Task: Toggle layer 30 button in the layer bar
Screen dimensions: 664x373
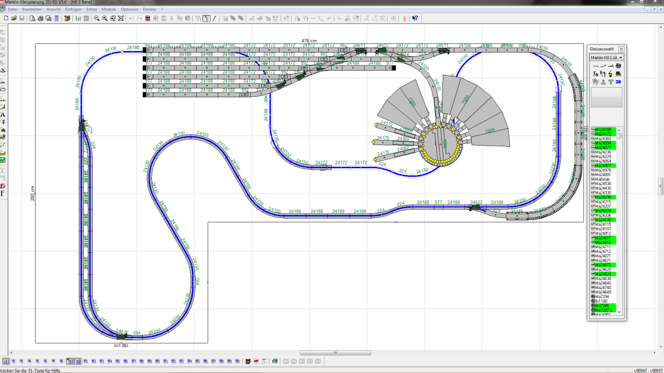Action: 237,361
